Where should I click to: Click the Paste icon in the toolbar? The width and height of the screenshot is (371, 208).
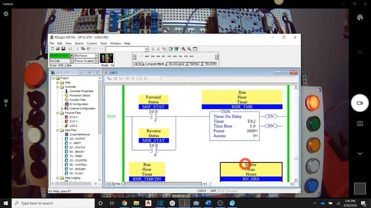point(89,49)
